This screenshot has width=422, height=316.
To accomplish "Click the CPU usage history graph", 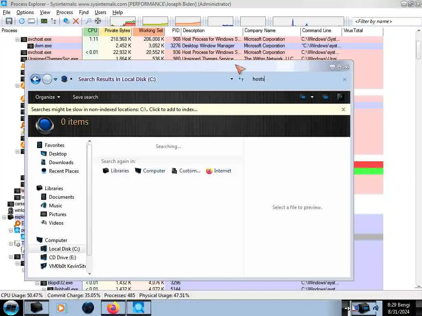I will click(x=123, y=21).
